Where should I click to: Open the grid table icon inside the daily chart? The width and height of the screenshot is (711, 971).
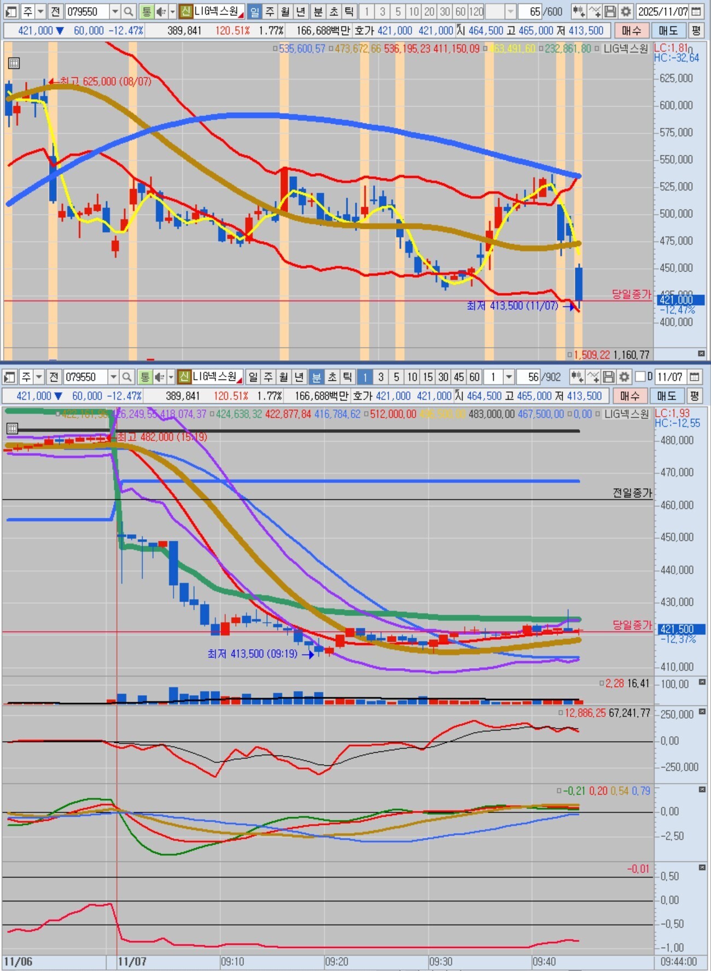pos(14,63)
